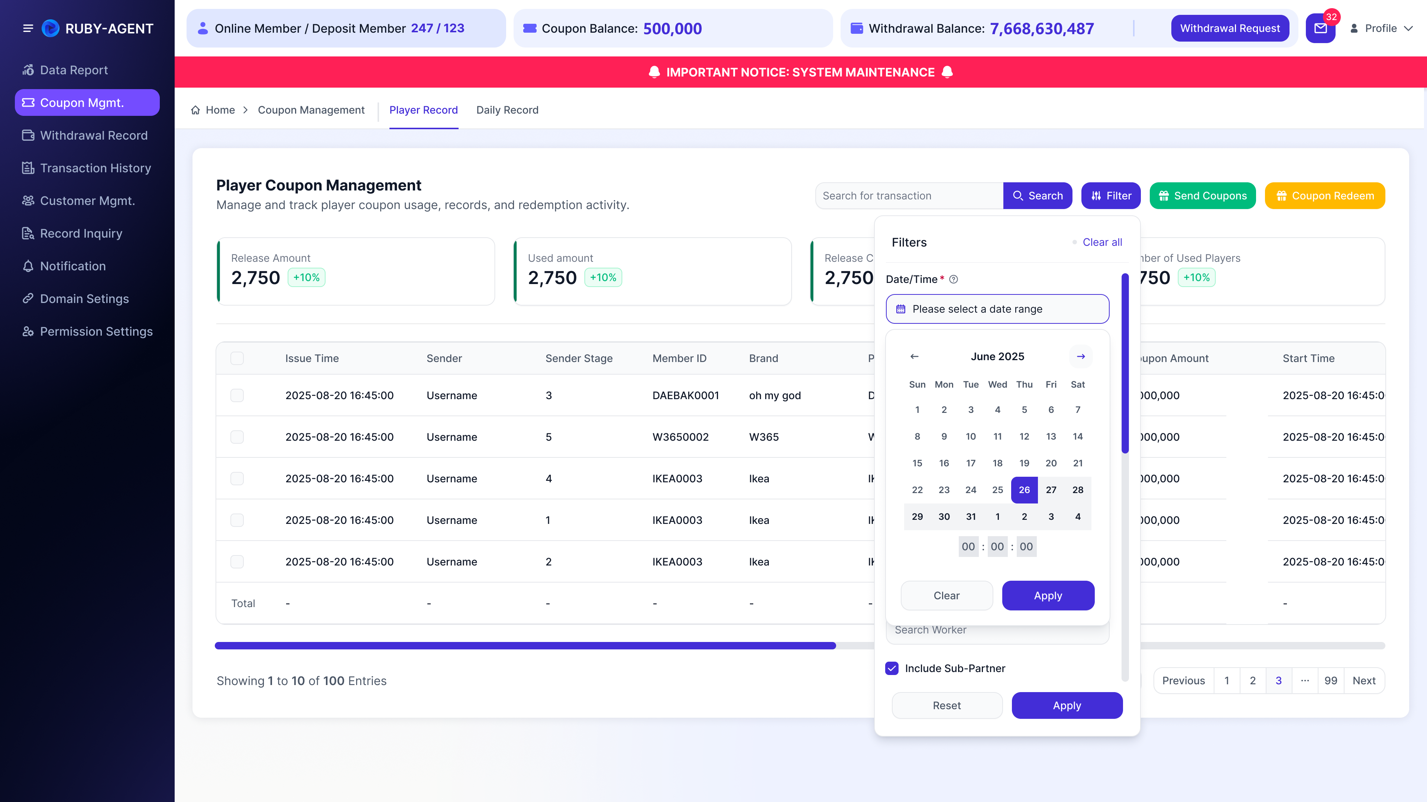Click the Data Report sidebar icon

[28, 70]
